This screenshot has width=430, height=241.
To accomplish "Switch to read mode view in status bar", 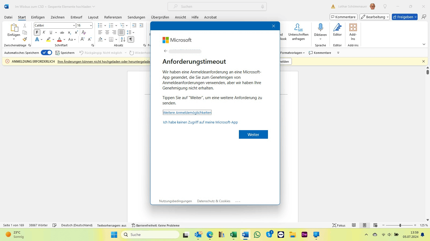I will pos(354,225).
